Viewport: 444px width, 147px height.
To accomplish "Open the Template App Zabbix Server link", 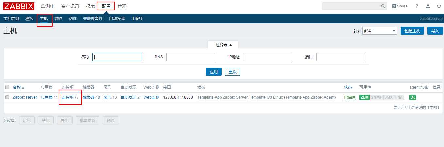I will pos(222,97).
